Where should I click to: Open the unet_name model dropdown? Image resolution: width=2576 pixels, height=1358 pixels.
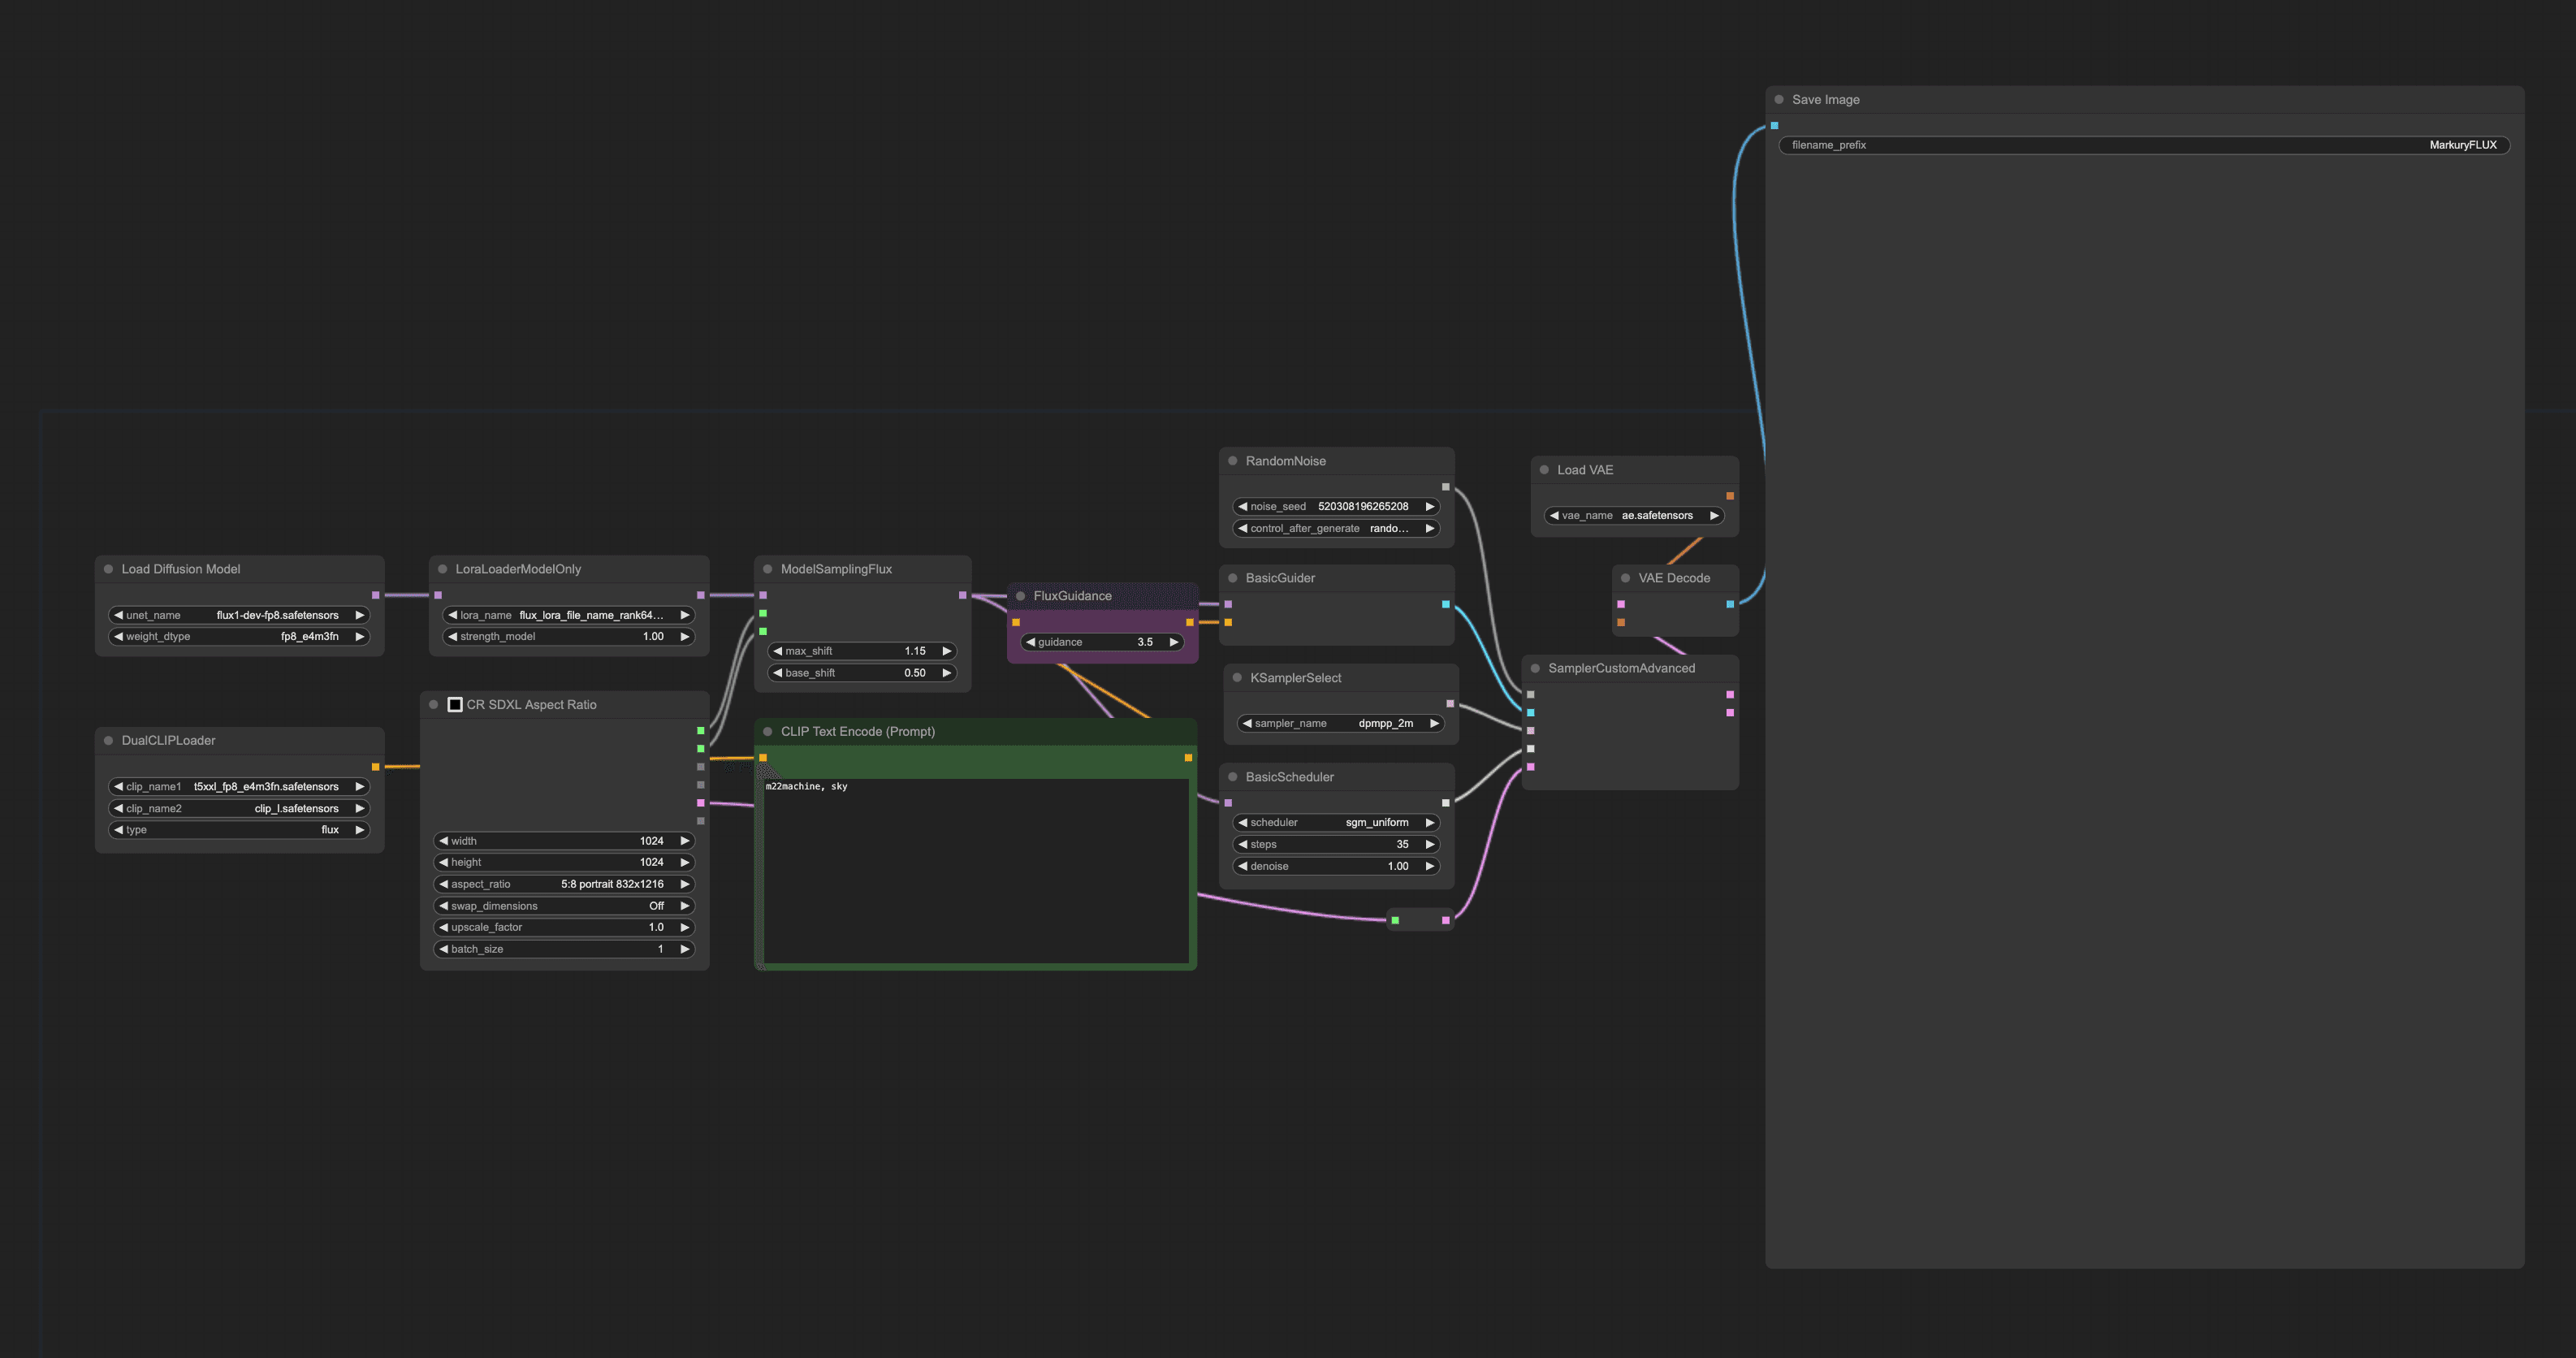click(239, 615)
